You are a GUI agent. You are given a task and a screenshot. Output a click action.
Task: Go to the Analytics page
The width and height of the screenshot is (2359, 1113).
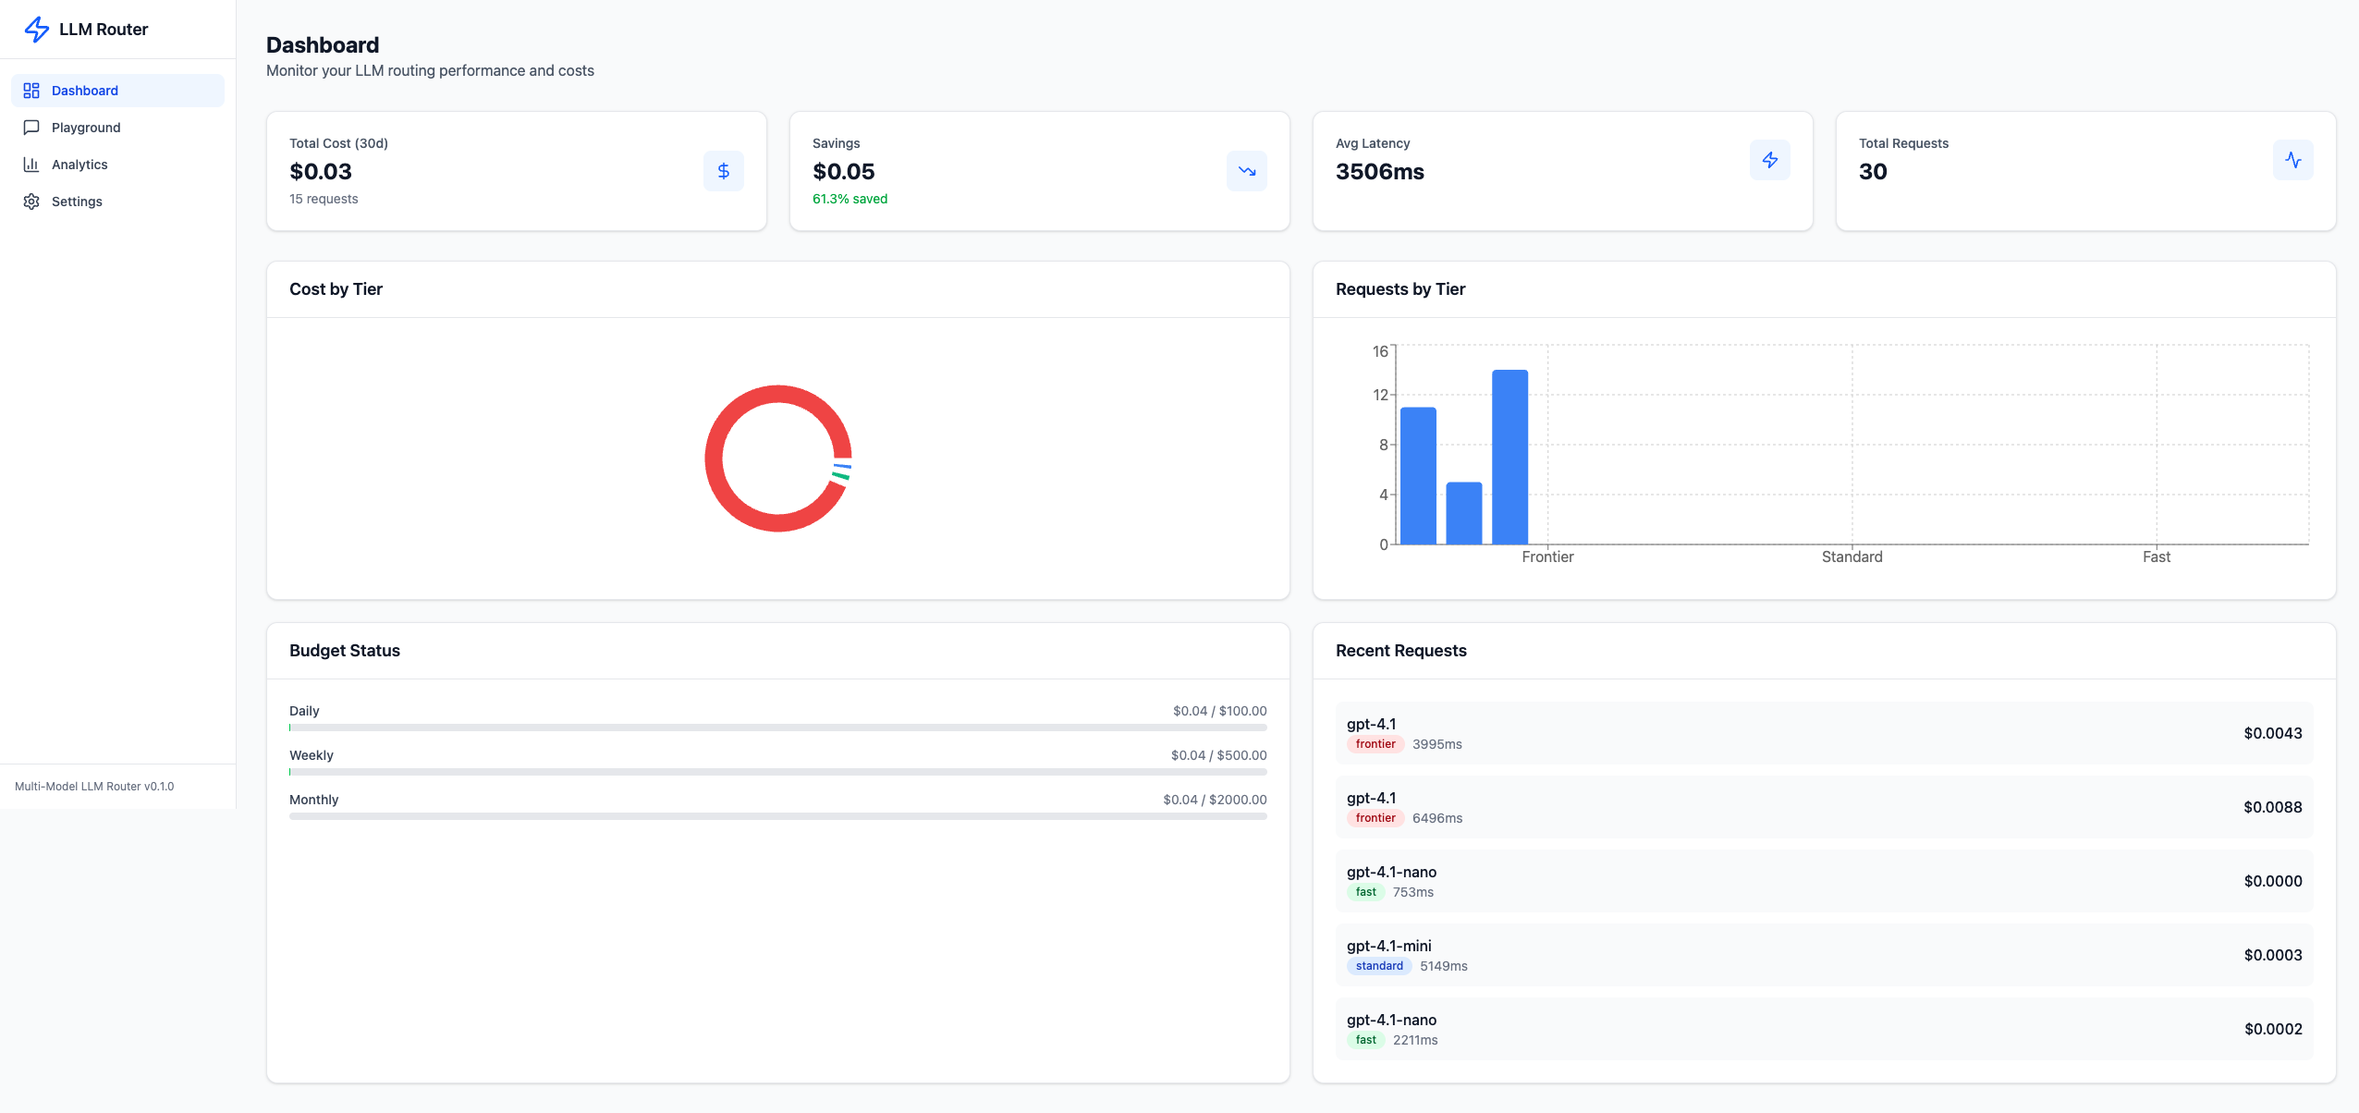pyautogui.click(x=117, y=165)
